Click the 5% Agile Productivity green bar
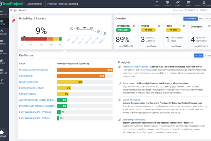Viewport: 211px width, 141px height. point(62,100)
